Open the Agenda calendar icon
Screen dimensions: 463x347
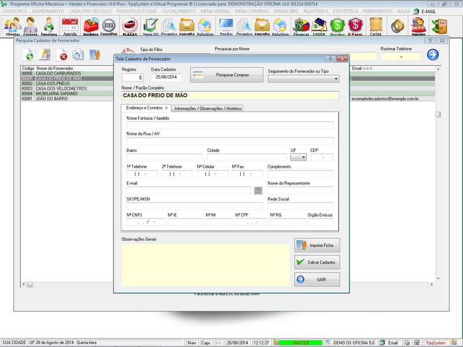pyautogui.click(x=70, y=26)
